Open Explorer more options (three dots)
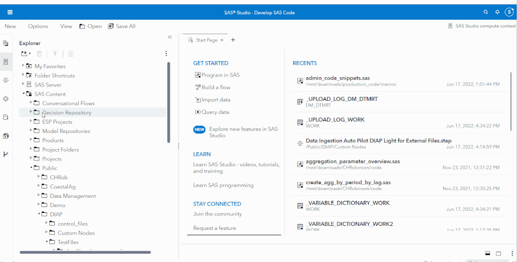The height and width of the screenshot is (262, 517). coord(166,53)
